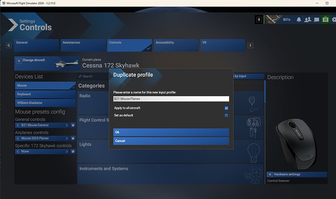Image resolution: width=336 pixels, height=199 pixels.
Task: Open the Instruments and Systems category
Action: pos(170,174)
